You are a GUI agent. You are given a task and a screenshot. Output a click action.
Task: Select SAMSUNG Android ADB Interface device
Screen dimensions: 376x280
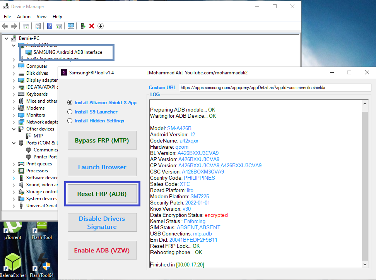click(68, 52)
